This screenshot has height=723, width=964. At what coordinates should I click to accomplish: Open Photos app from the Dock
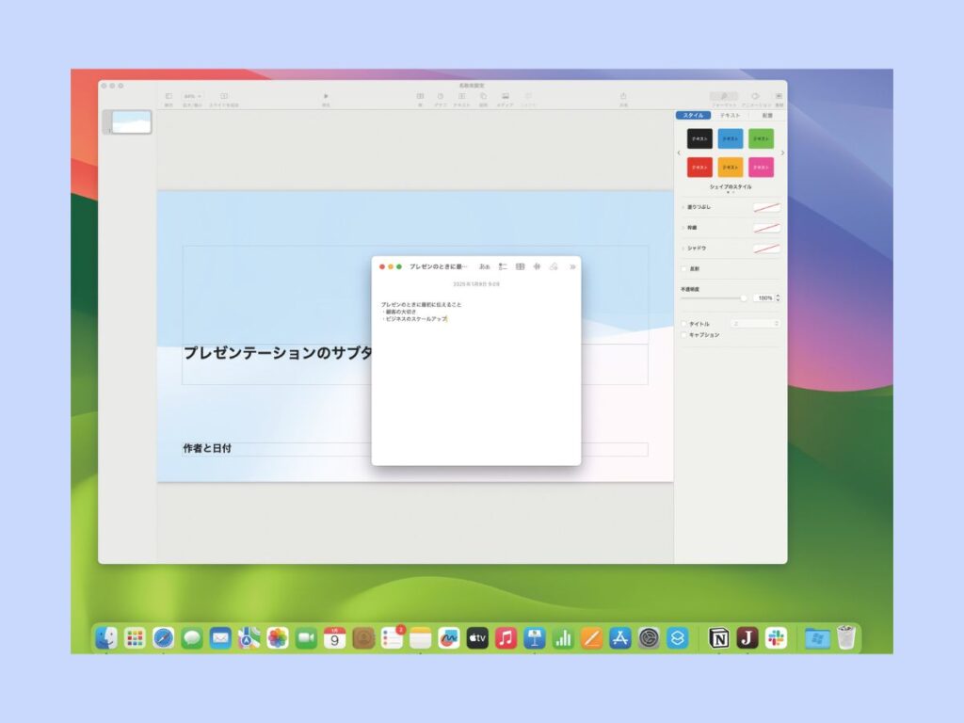pyautogui.click(x=278, y=638)
